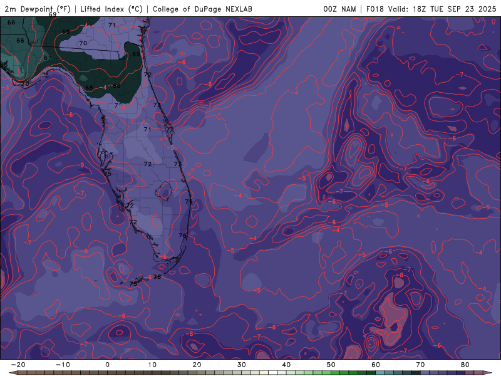Click the "70" color bar label
The width and height of the screenshot is (501, 376).
click(x=420, y=365)
